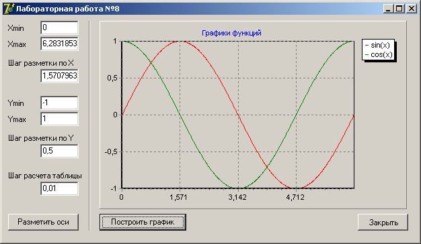Viewport: 421px width, 244px height.
Task: Click the sin(x) legend entry
Action: coord(377,45)
